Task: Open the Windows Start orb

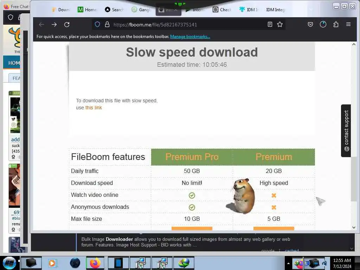Action: tap(9, 263)
